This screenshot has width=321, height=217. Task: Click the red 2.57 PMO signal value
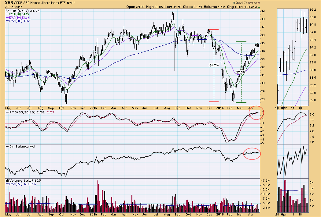click(50, 112)
